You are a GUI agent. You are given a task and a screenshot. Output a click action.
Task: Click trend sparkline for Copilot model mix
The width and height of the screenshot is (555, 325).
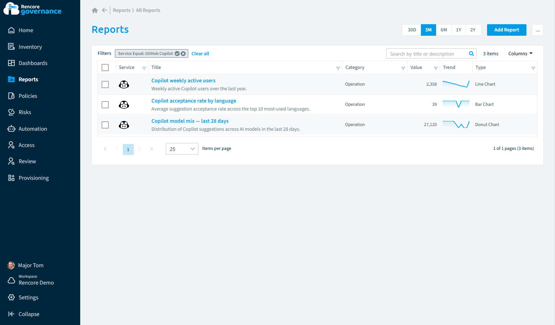456,125
